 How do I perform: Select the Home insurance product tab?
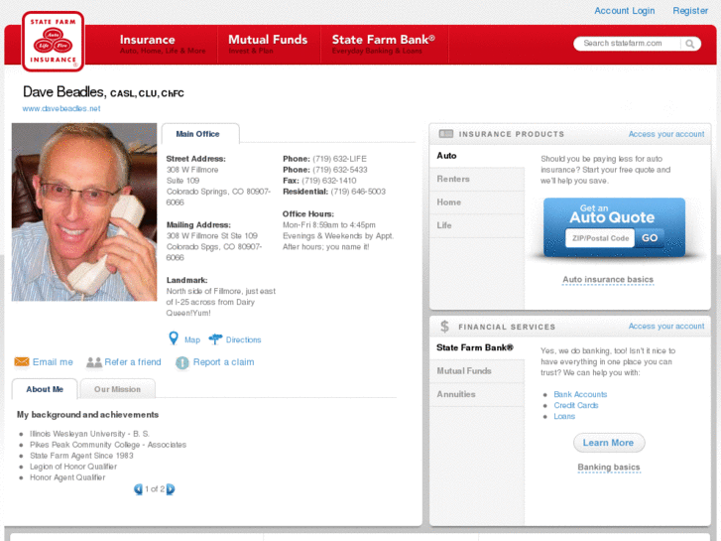477,203
